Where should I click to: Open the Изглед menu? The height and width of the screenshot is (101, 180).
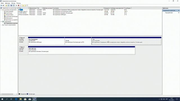(x=13, y=3)
